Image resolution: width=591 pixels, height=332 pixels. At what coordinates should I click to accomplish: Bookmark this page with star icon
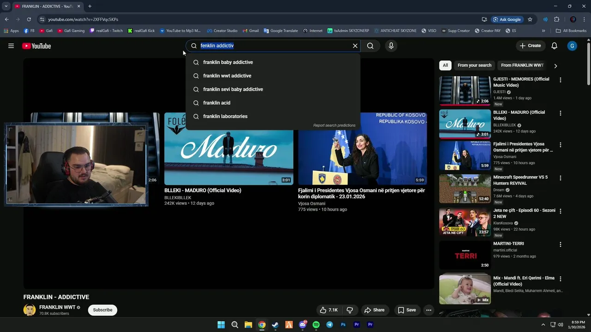(x=530, y=19)
